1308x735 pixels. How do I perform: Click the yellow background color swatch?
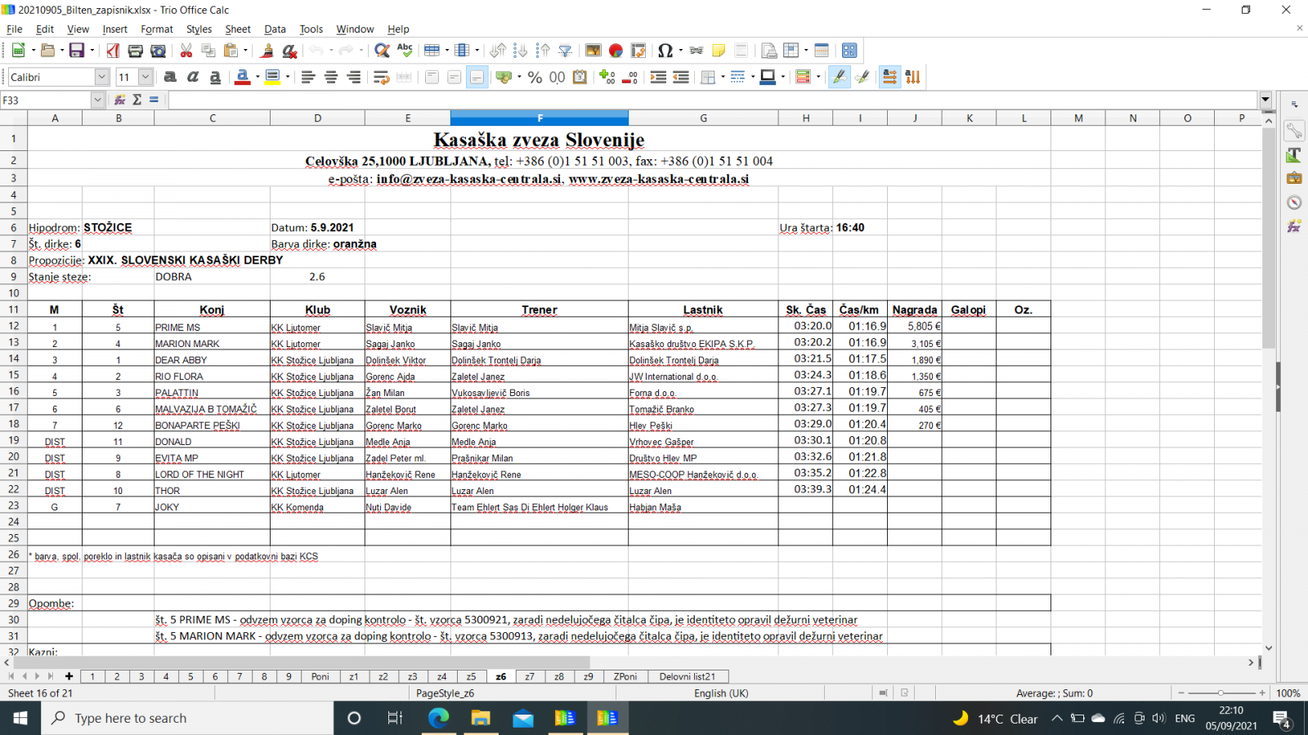click(x=272, y=77)
